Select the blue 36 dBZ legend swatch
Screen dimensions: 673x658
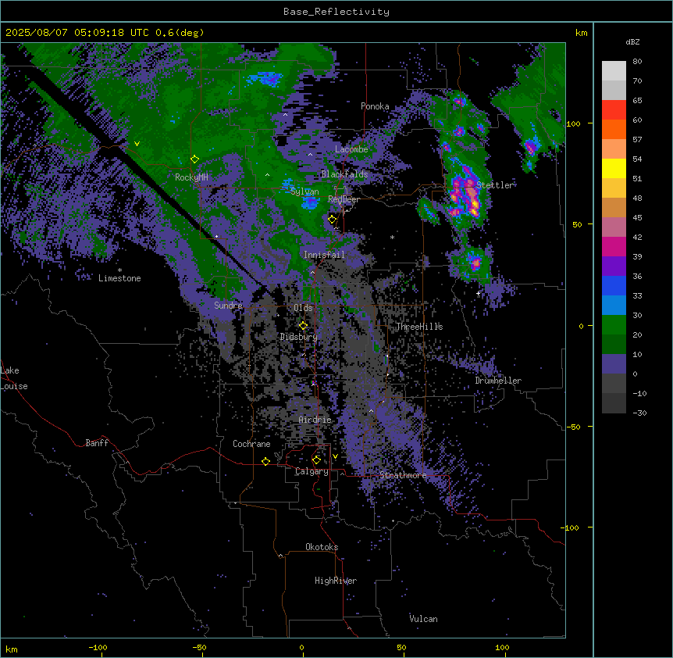614,285
